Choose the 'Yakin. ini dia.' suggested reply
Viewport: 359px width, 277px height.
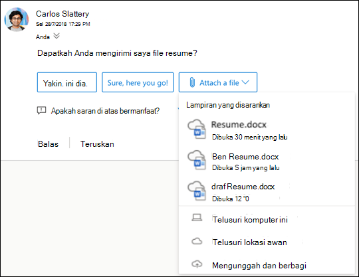pyautogui.click(x=67, y=82)
